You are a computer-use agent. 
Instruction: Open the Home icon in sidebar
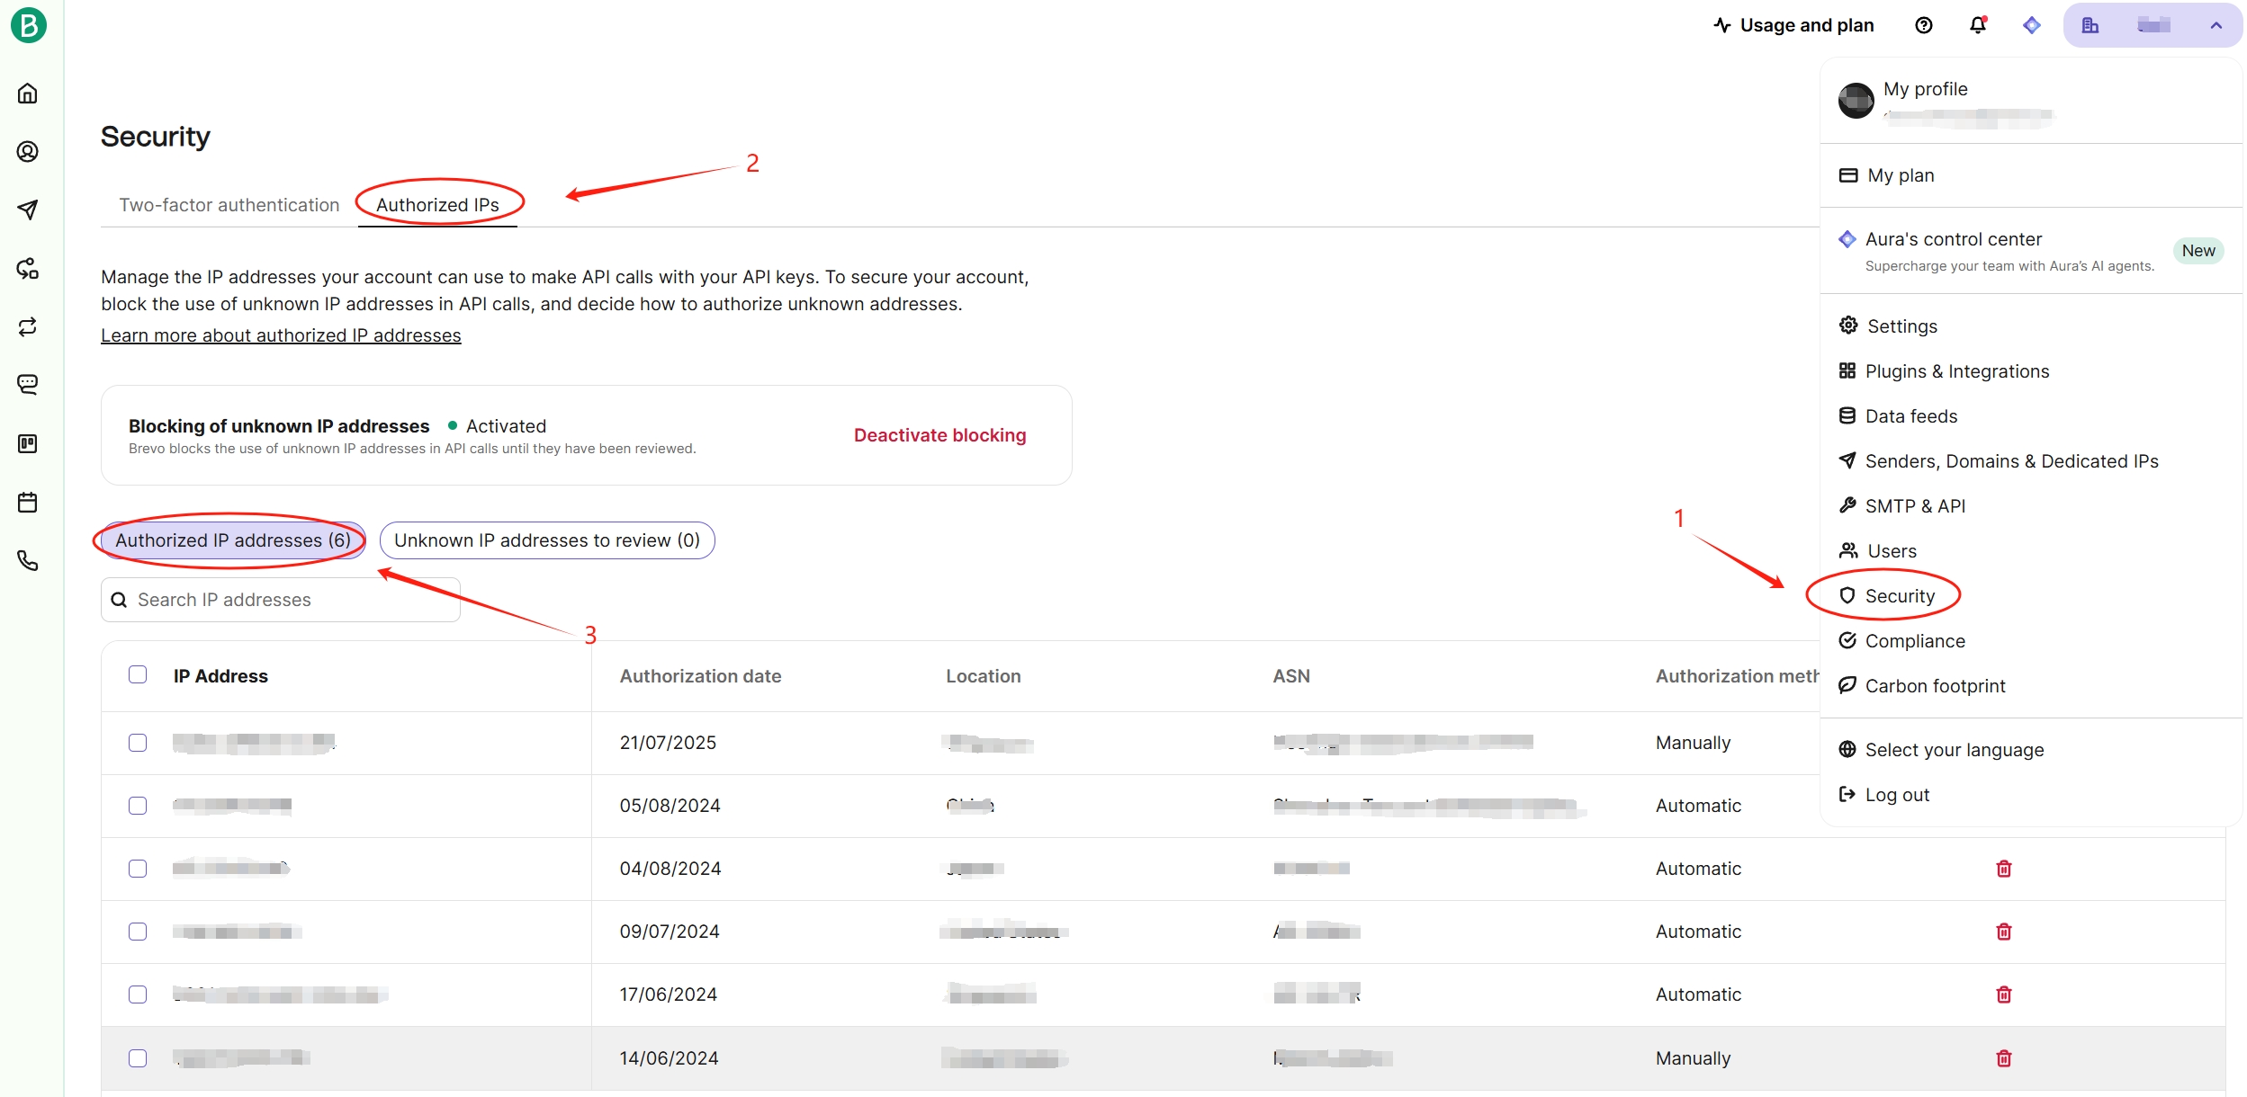pyautogui.click(x=28, y=94)
